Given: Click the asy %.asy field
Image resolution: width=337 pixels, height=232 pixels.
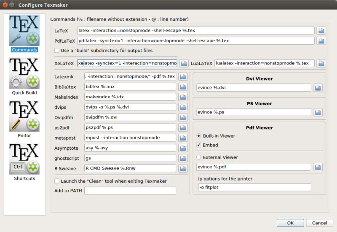Looking at the screenshot, I should (x=130, y=148).
